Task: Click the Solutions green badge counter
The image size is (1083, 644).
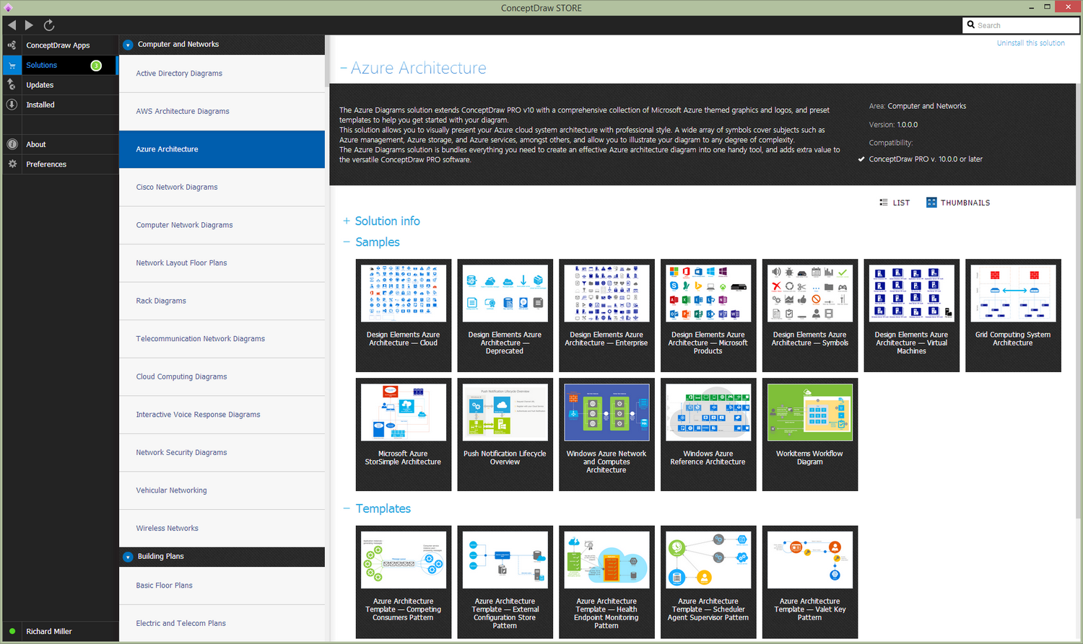Action: 96,66
